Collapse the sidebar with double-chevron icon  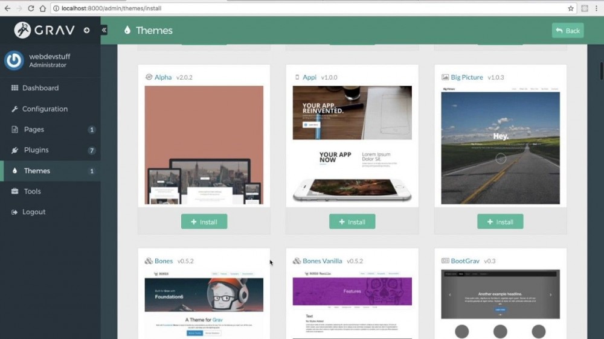point(104,30)
